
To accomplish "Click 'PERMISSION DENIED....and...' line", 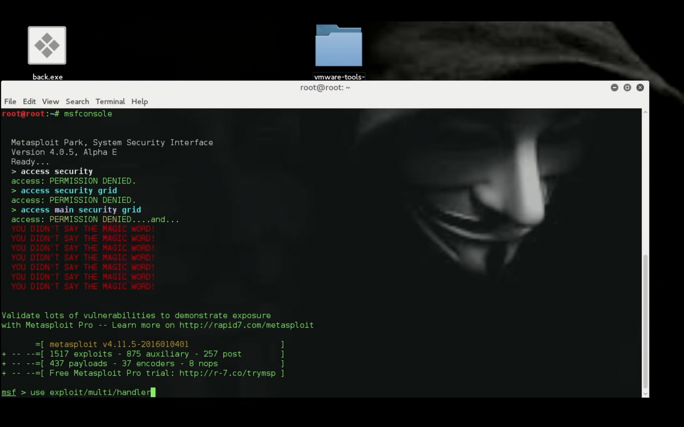I will click(95, 219).
